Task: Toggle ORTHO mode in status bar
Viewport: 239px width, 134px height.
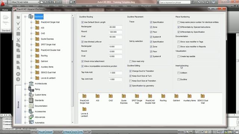Action: click(34, 132)
